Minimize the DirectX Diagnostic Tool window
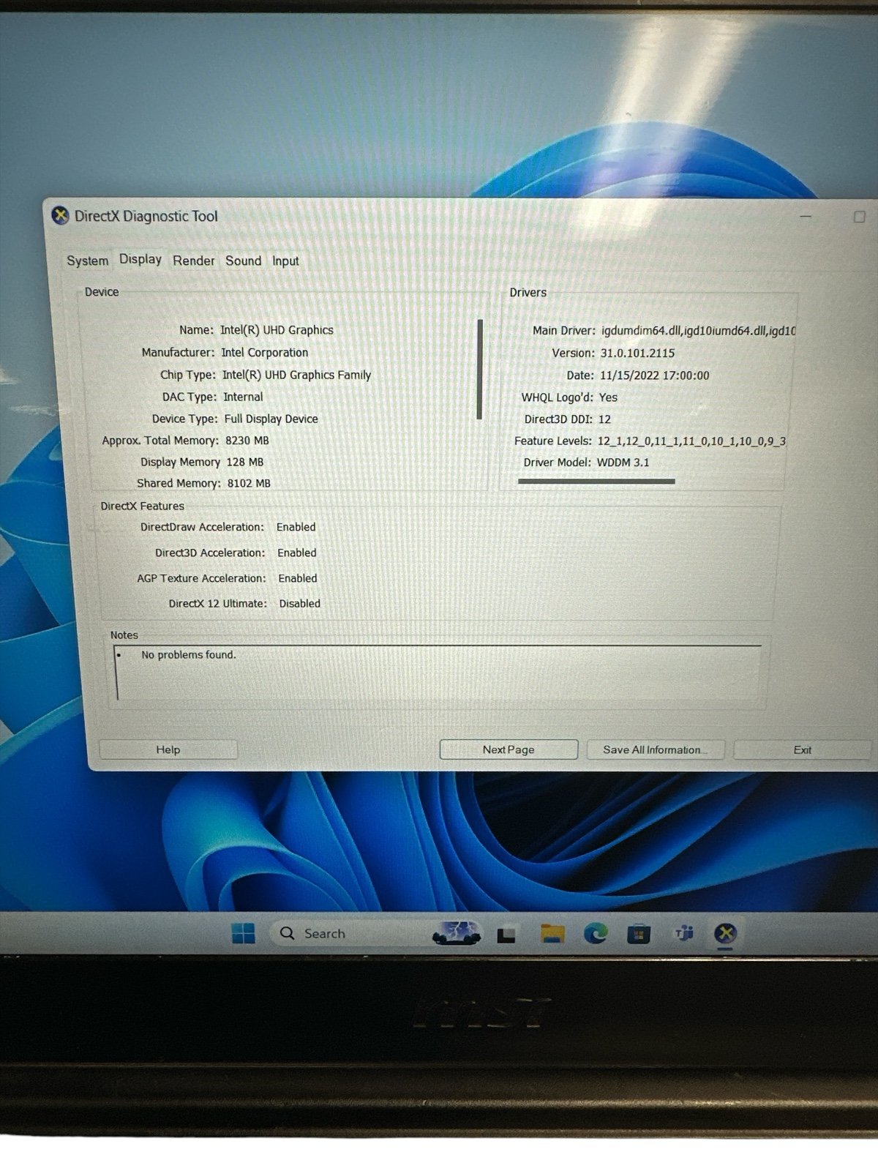This screenshot has height=1171, width=878. point(806,217)
